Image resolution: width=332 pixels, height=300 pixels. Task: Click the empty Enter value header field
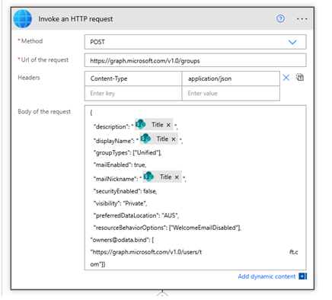point(231,94)
